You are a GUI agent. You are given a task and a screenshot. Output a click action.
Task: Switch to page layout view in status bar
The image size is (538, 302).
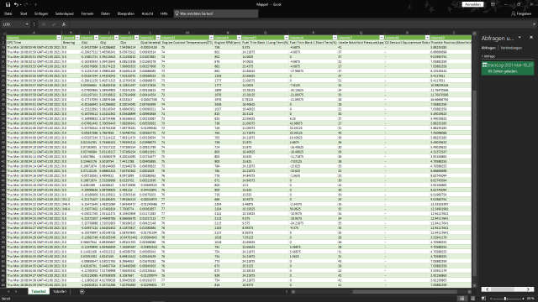click(472, 299)
